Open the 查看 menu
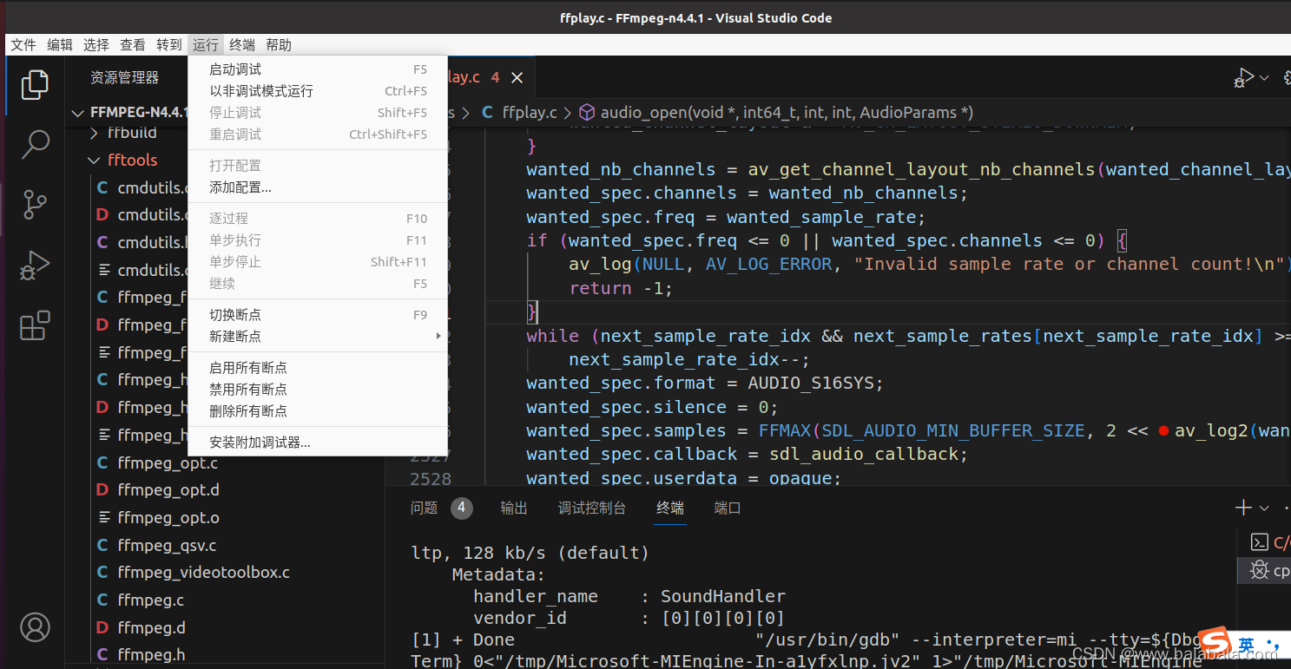 click(133, 45)
